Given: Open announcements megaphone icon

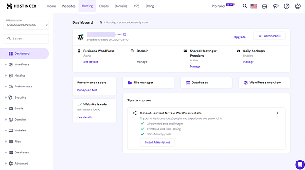Looking at the screenshot, I should 276,6.
